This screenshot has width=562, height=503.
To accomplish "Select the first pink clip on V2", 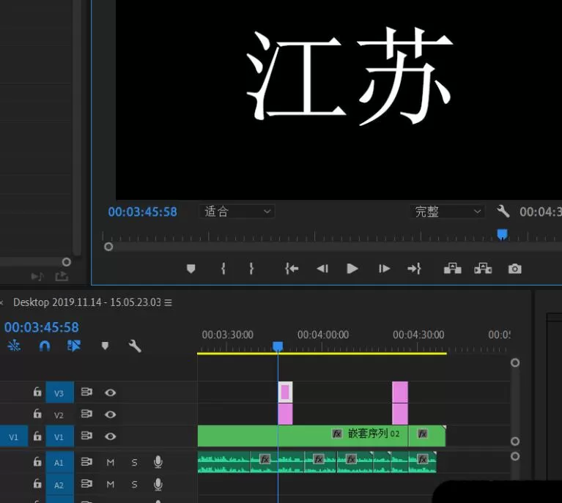I will [x=285, y=414].
